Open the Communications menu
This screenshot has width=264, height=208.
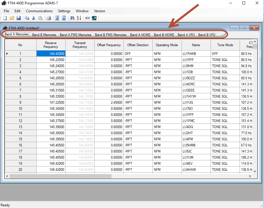(39, 11)
